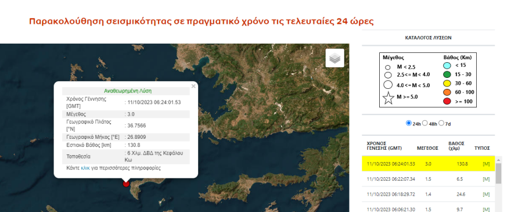Click the popup location '6 Χλμ. ΔΒΔ της Κεφάλου Κω'

[x=154, y=157]
